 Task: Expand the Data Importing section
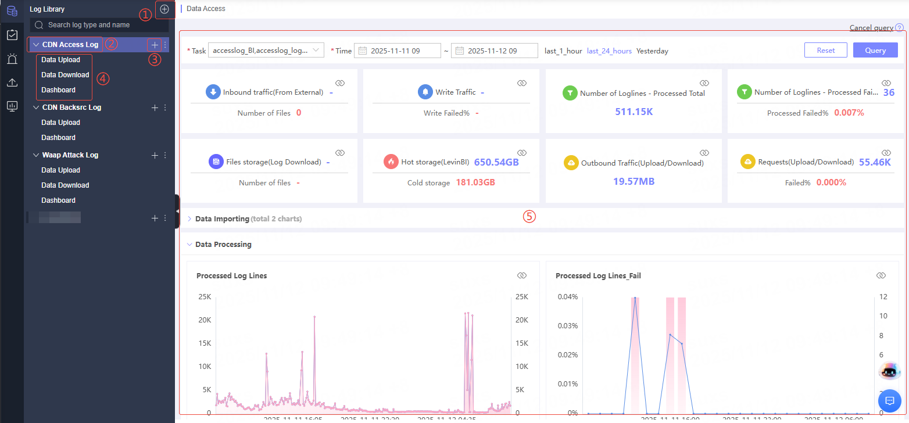[189, 219]
